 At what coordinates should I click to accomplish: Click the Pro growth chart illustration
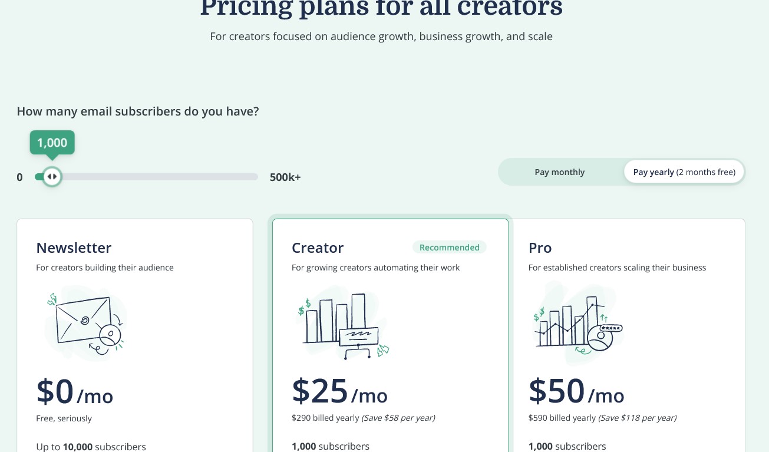click(x=576, y=324)
